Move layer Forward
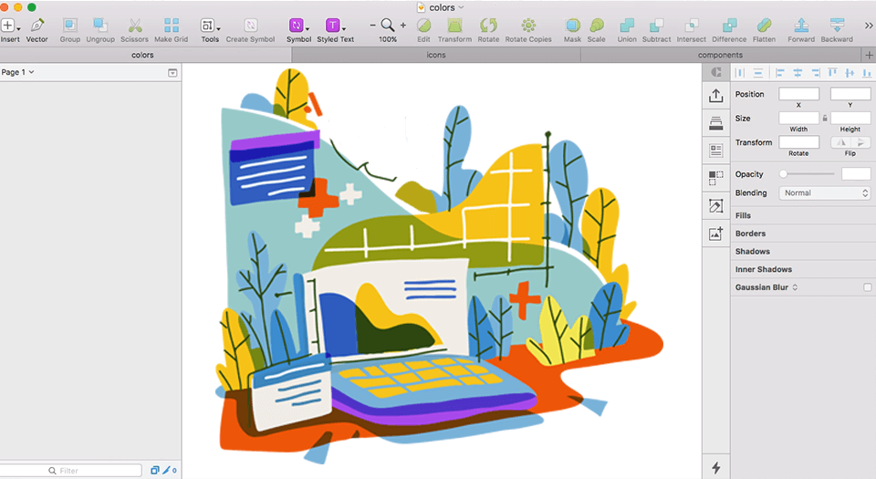 click(x=801, y=26)
